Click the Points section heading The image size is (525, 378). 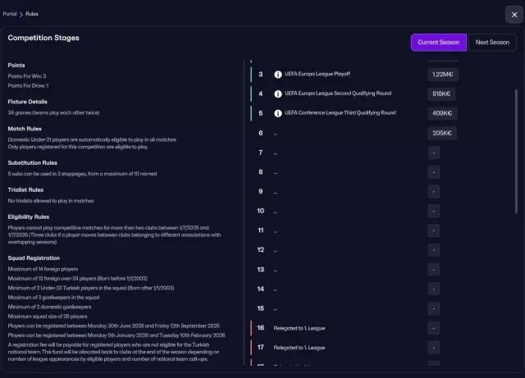[16, 65]
